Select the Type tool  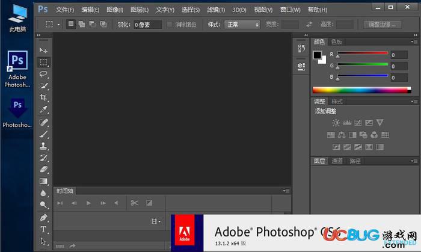tap(43, 230)
